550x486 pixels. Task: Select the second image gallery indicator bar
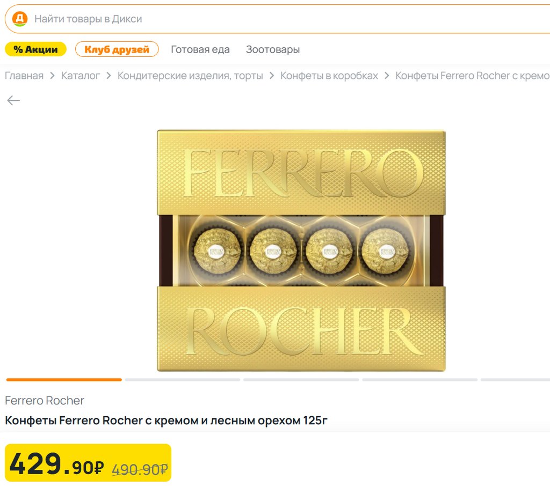click(x=183, y=380)
